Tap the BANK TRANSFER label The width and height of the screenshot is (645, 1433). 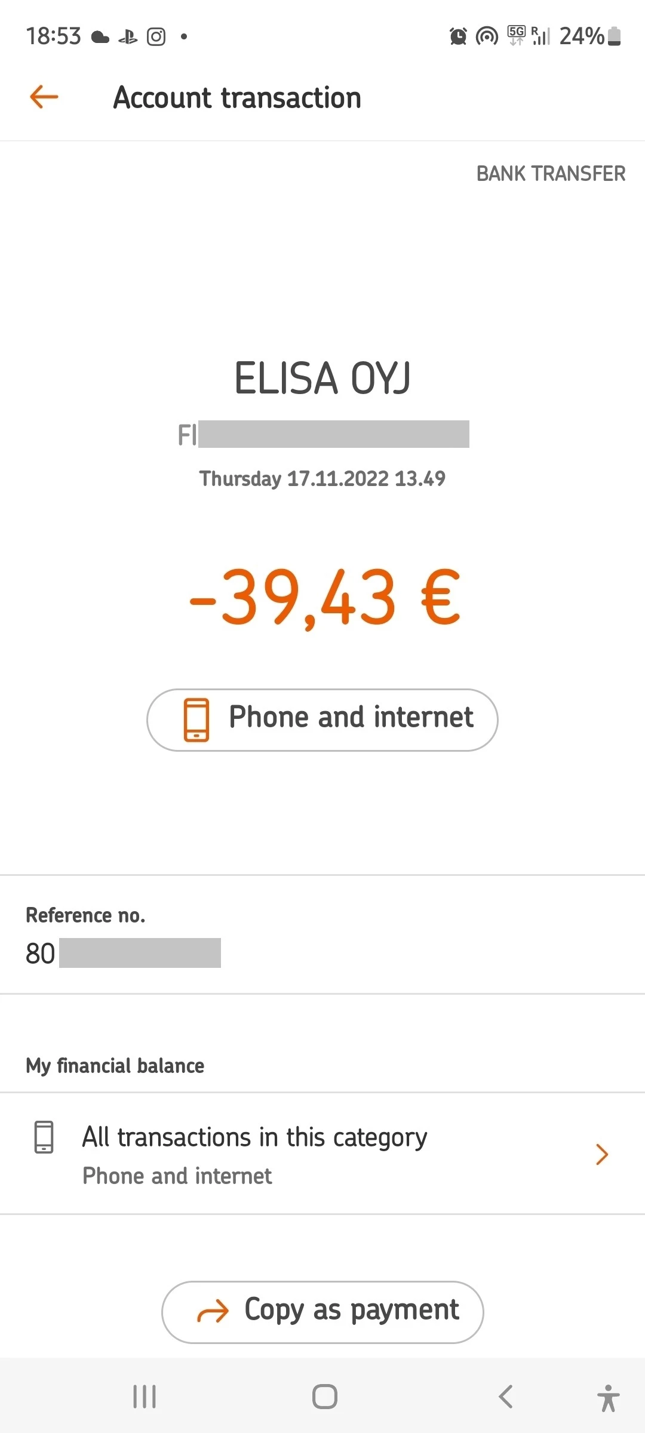tap(551, 174)
